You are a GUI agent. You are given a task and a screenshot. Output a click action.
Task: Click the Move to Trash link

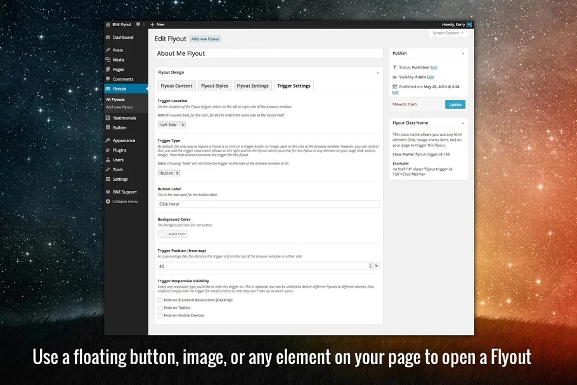(x=405, y=104)
